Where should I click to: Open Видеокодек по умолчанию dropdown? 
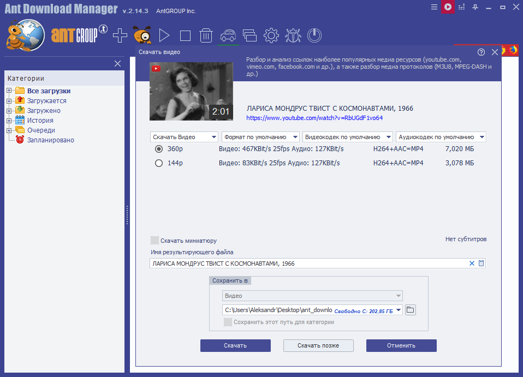348,137
